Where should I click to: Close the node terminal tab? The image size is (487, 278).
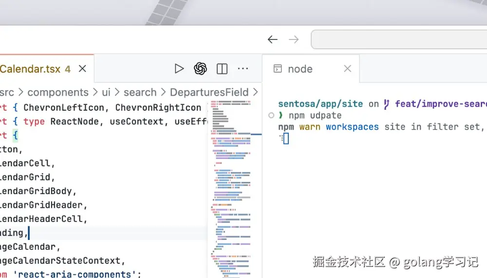tap(348, 69)
